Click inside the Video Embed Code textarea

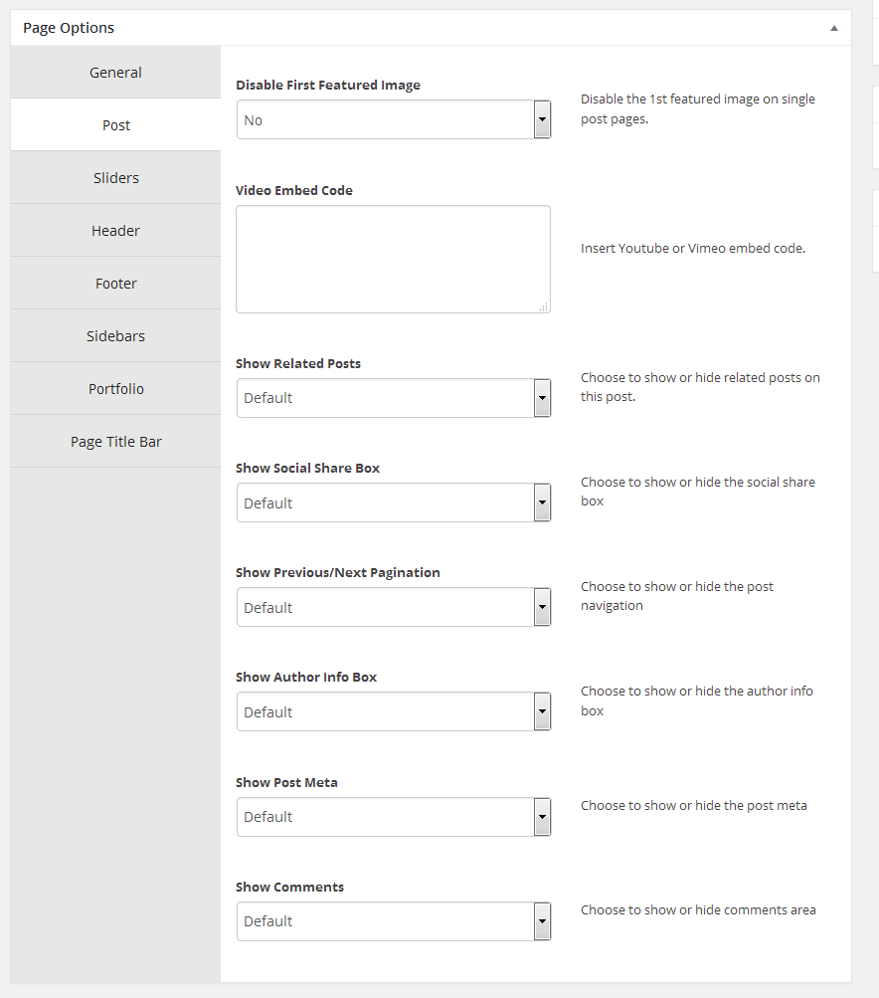click(x=393, y=259)
